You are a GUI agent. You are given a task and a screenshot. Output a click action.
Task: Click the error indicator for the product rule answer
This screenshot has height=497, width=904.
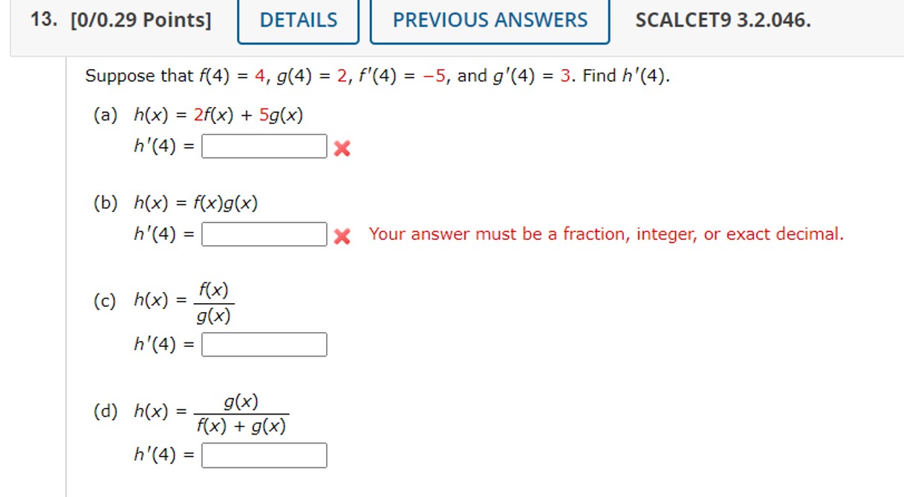point(341,234)
